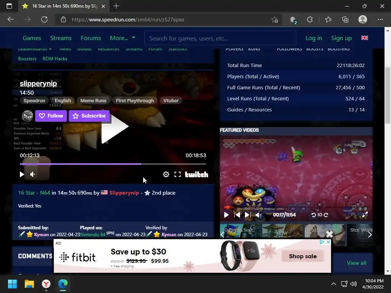Open the Streams menu item

click(61, 38)
